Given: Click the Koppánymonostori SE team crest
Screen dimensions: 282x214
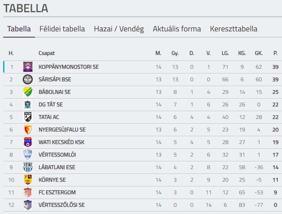Looking at the screenshot, I should 28,67.
